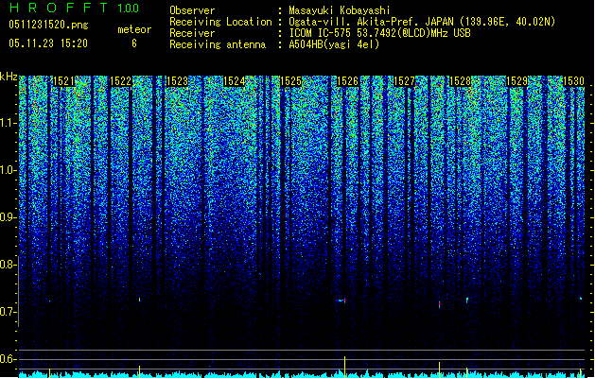Click the meteor count value 6

134,43
